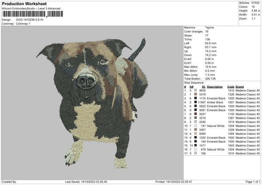Click the 'Created By:' footer label
262x185 pixels.
[x=9, y=182]
